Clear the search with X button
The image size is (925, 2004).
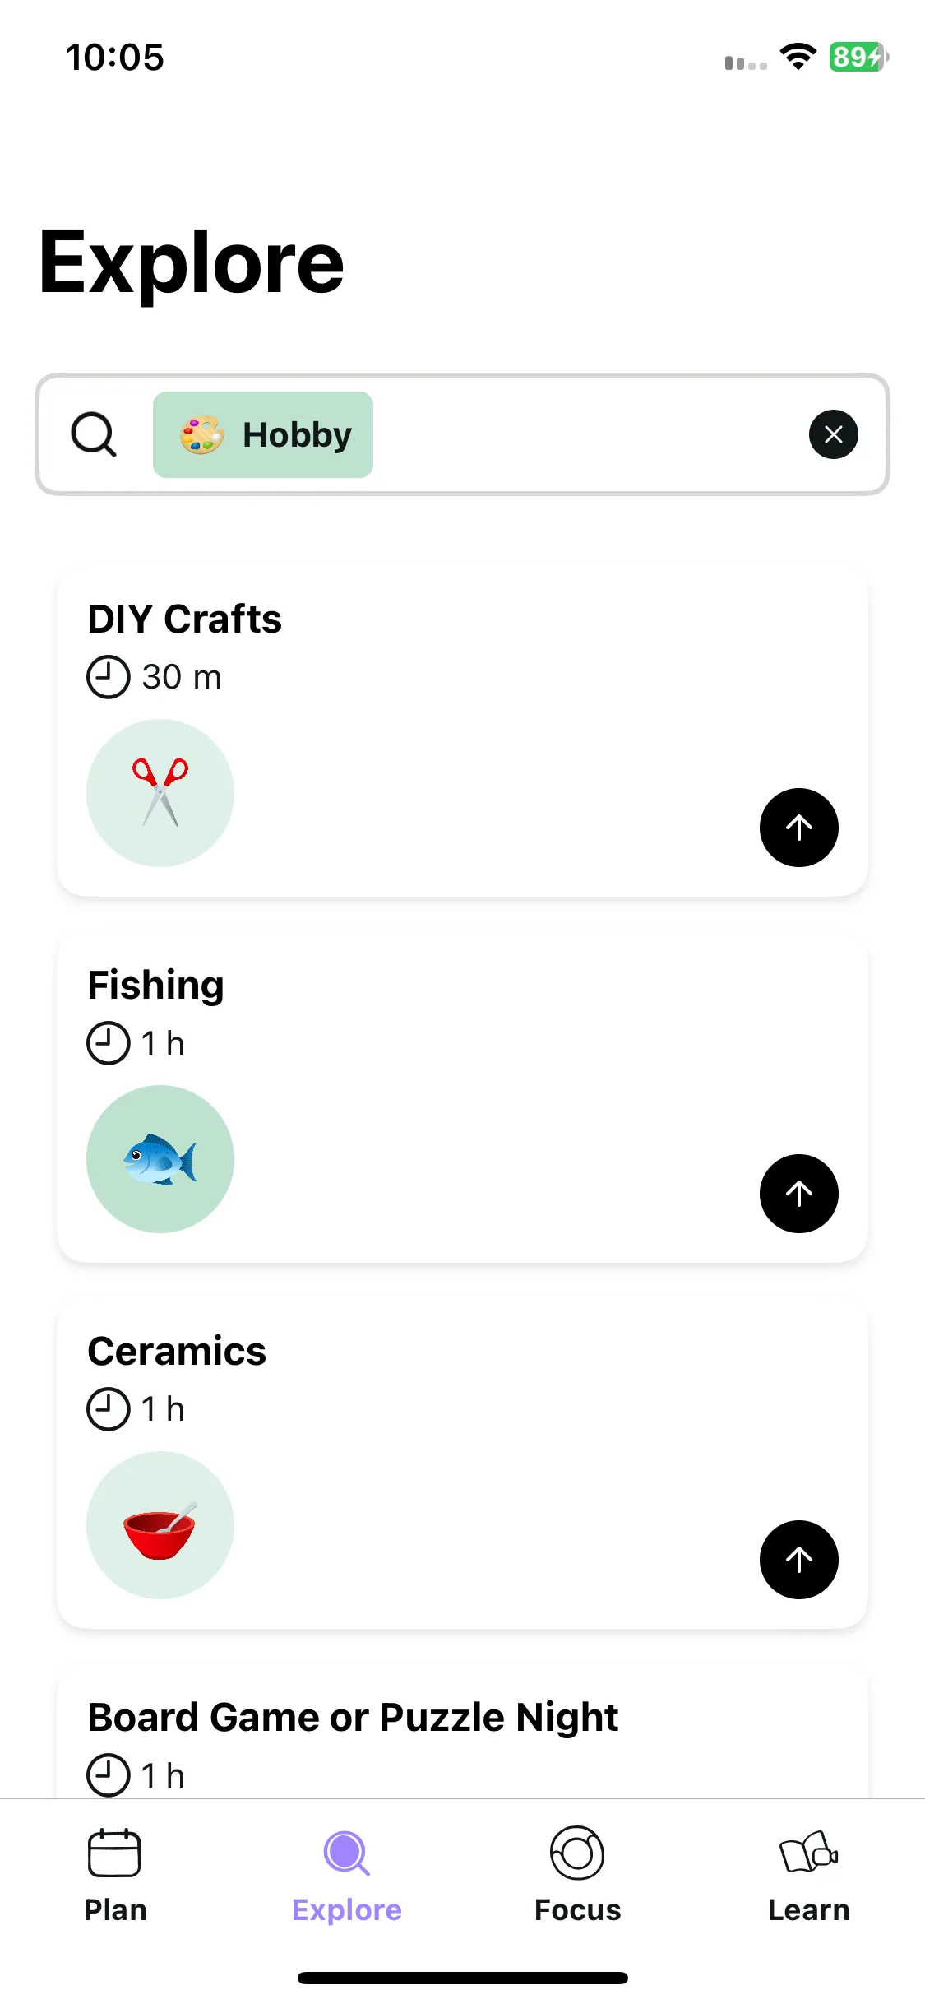click(x=833, y=434)
